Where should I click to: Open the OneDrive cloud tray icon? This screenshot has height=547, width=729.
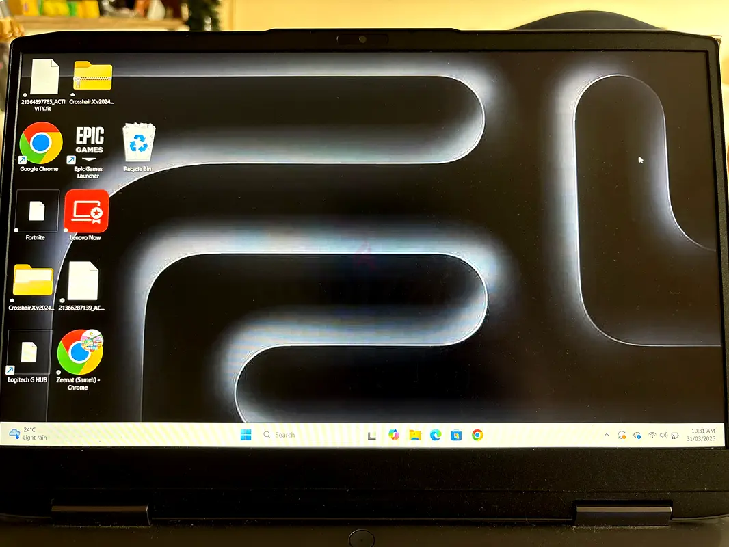(x=637, y=436)
